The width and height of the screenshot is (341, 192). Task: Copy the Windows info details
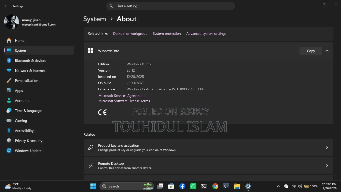coord(311,51)
